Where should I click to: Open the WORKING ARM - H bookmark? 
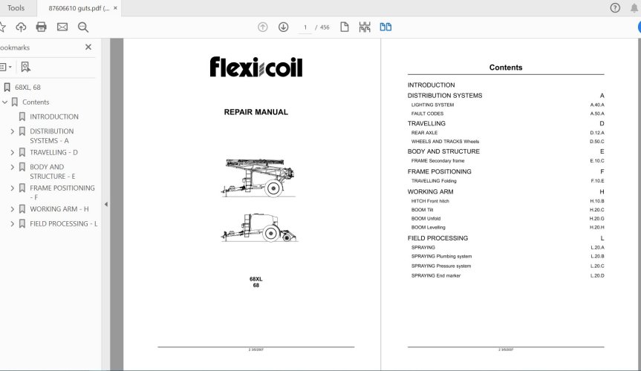pos(59,209)
